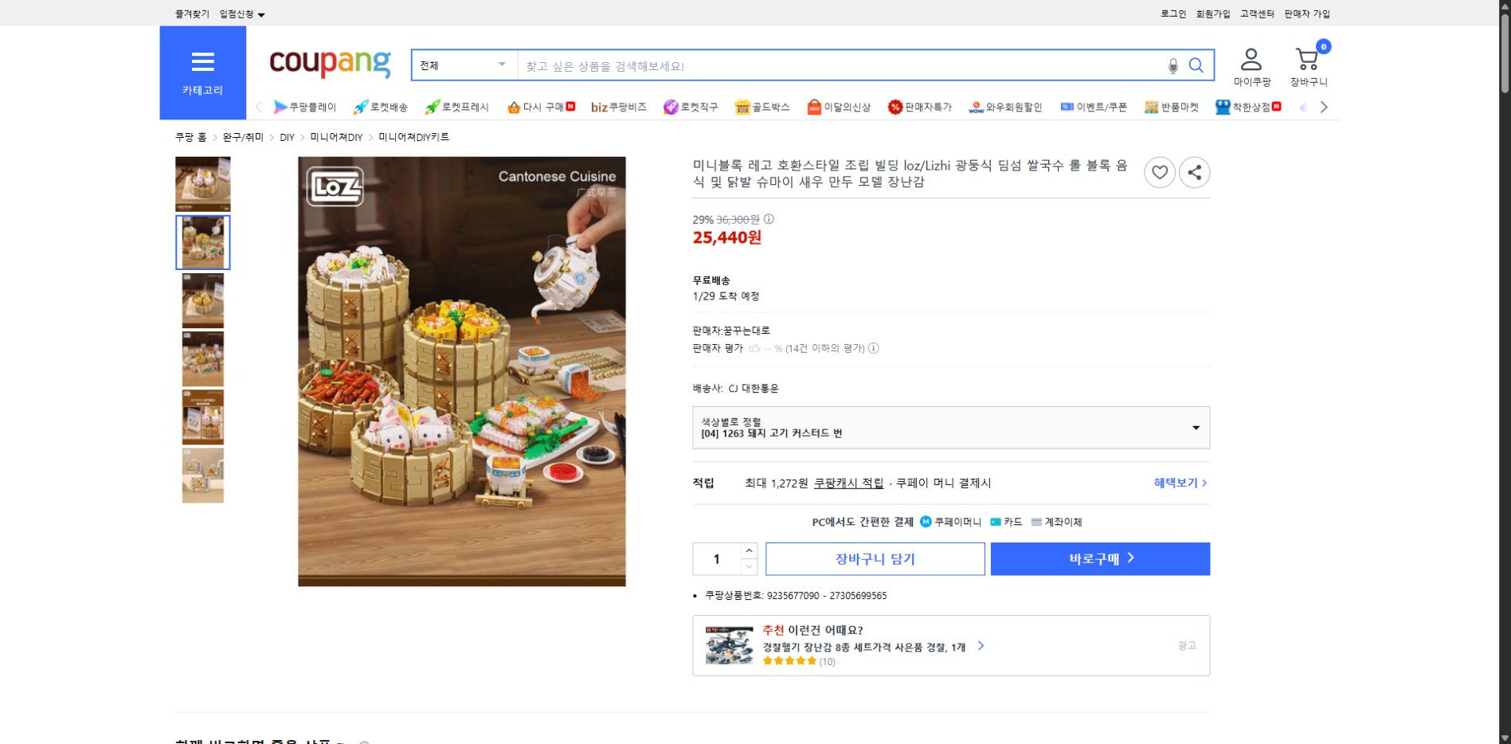Select the second product image thumbnail
This screenshot has height=744, width=1511.
coord(202,242)
